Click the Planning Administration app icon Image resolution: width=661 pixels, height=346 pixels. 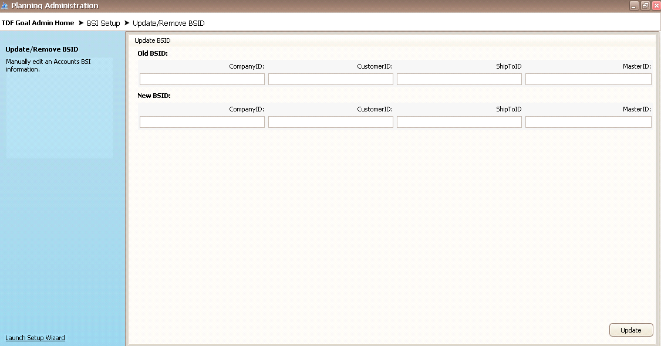coord(5,6)
